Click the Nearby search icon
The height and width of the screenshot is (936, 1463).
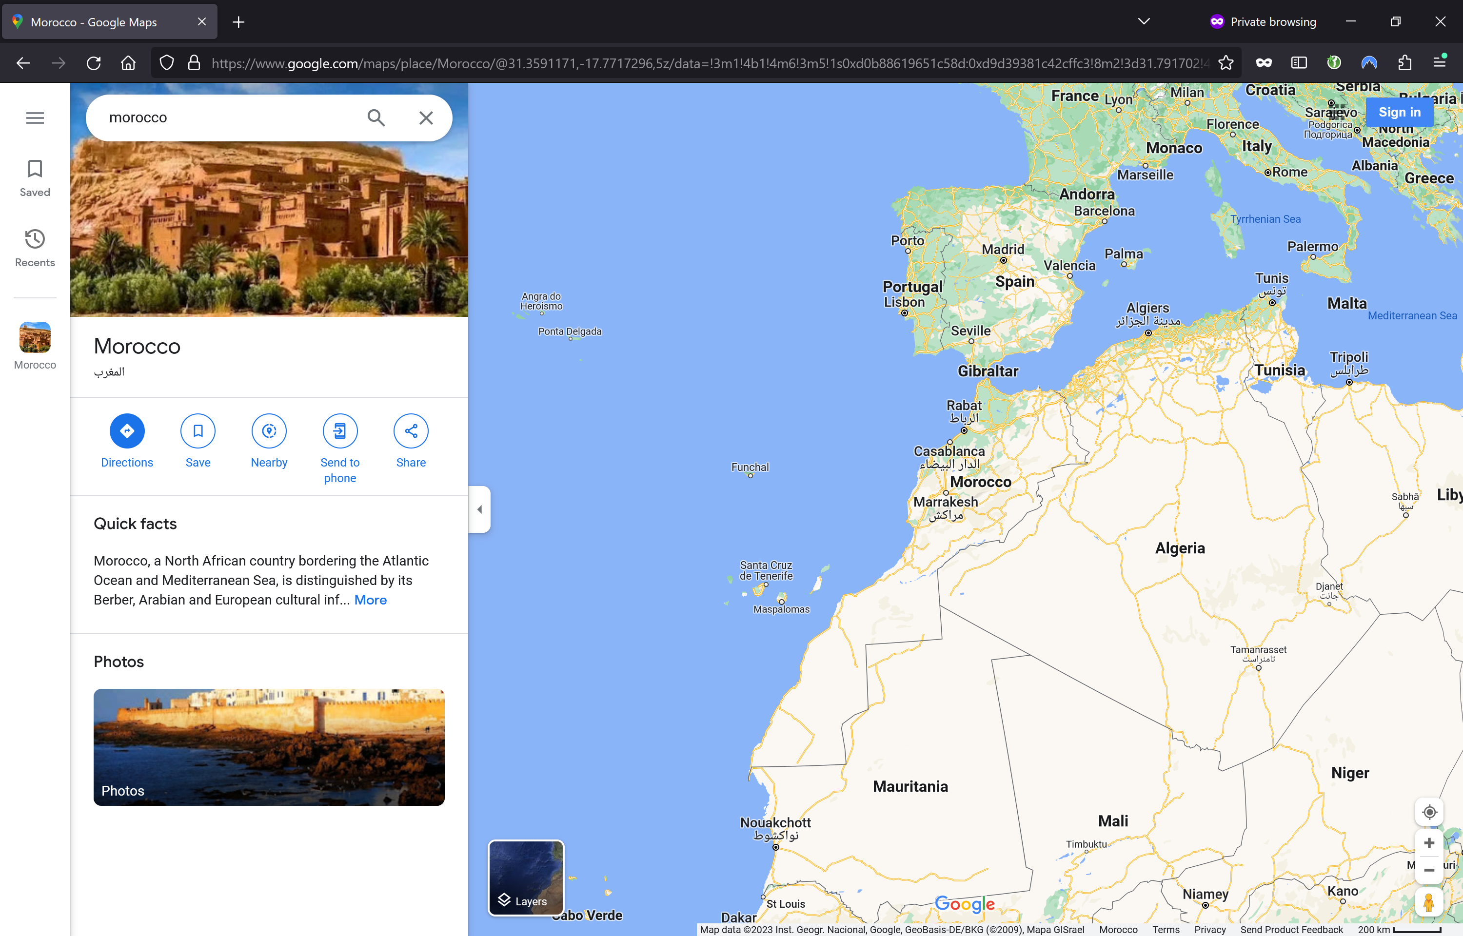click(x=269, y=431)
